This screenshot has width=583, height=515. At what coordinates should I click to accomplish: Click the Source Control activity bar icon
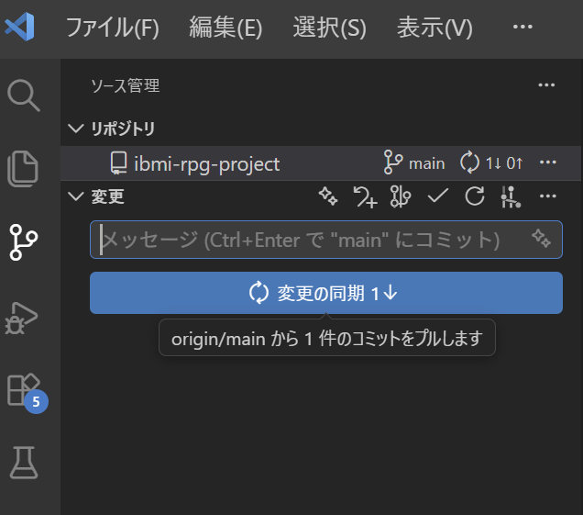point(24,241)
